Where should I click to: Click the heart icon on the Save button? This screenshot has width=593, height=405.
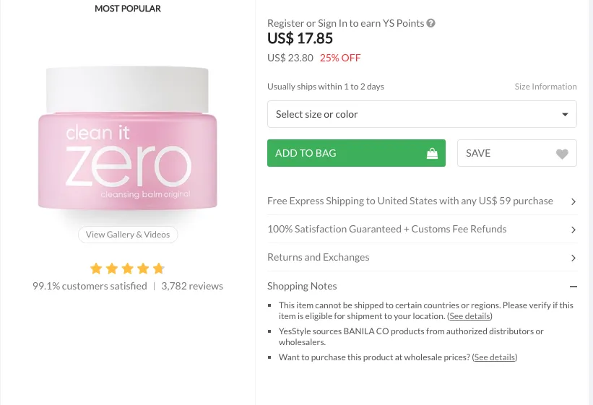(562, 154)
